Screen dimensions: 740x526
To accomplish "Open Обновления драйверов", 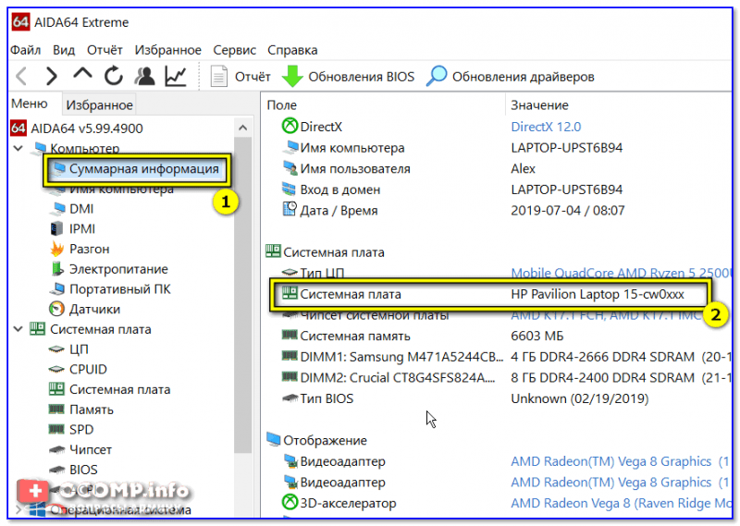I will 511,77.
